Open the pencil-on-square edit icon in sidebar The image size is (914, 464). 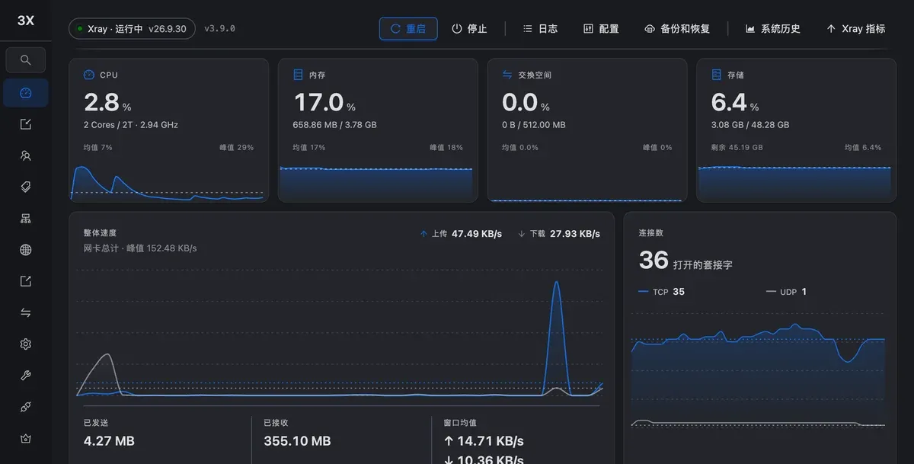pyautogui.click(x=26, y=124)
